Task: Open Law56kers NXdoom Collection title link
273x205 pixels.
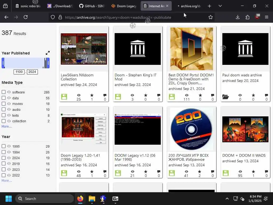Action: 77,77
